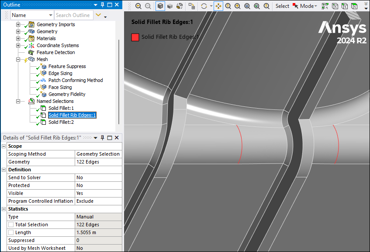This screenshot has width=370, height=252.
Task: Click the wireframe display cube icon
Action: tap(179, 6)
